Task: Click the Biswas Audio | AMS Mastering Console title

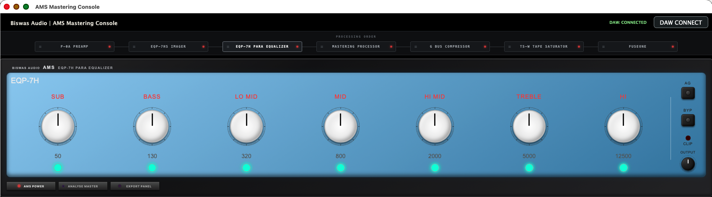Action: 64,23
